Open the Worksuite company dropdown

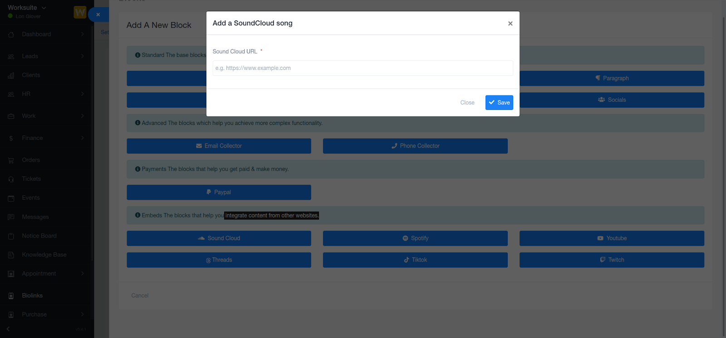tap(27, 8)
